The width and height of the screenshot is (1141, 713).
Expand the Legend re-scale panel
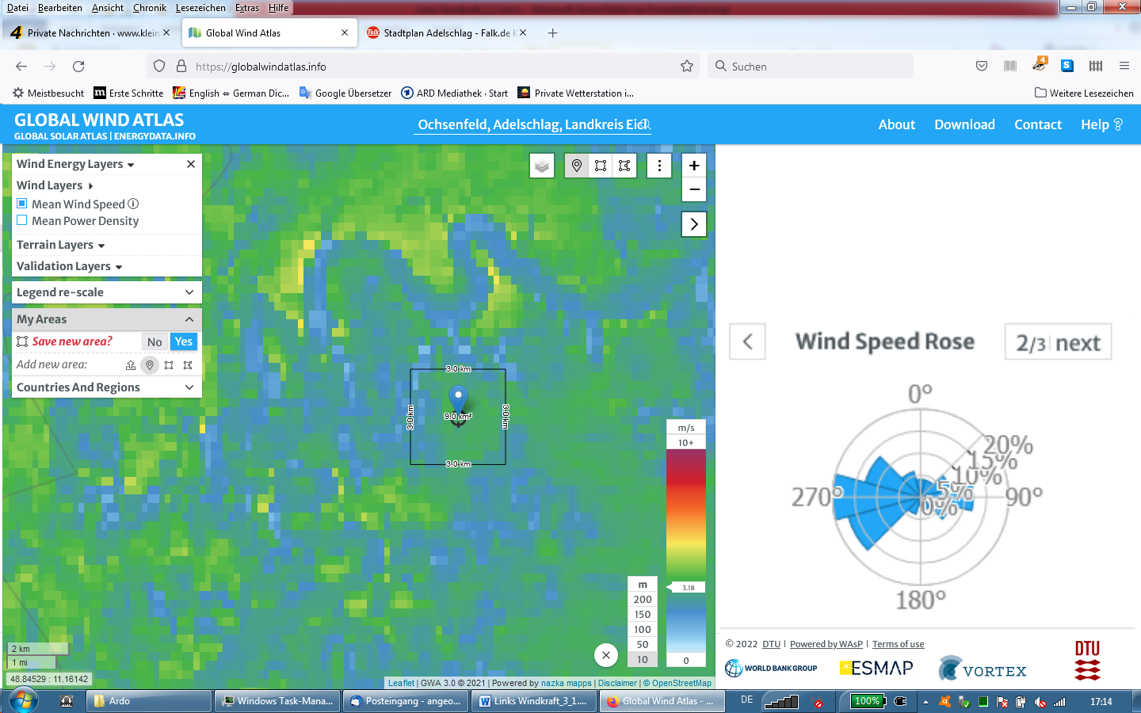tap(106, 292)
